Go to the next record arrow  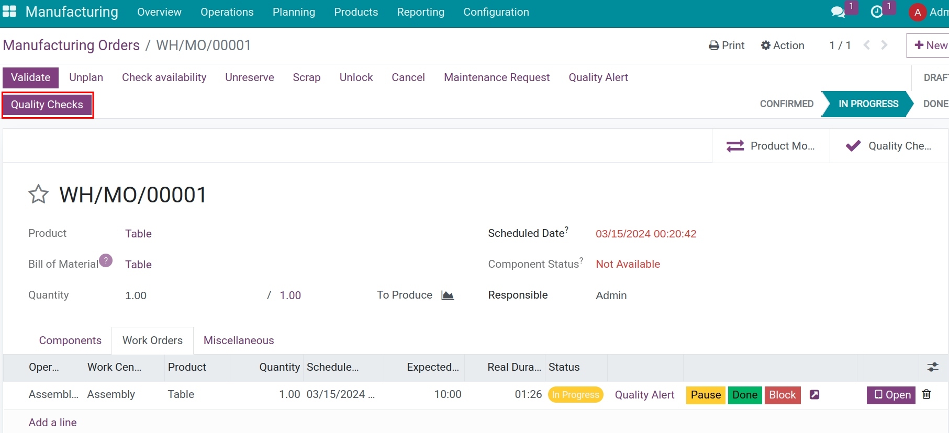click(884, 45)
